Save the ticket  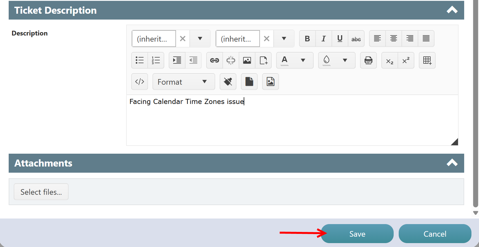[x=357, y=234]
